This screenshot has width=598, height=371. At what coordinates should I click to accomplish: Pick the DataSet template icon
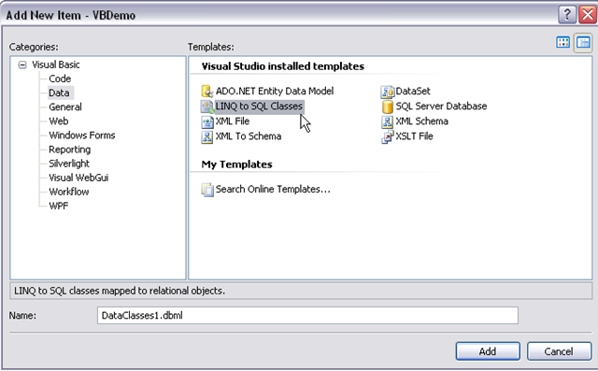coord(387,92)
